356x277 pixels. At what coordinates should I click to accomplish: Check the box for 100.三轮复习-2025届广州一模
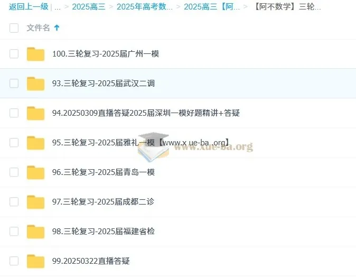pyautogui.click(x=14, y=54)
